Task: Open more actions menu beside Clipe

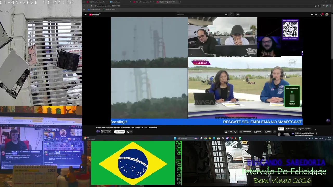Action: click(x=274, y=132)
